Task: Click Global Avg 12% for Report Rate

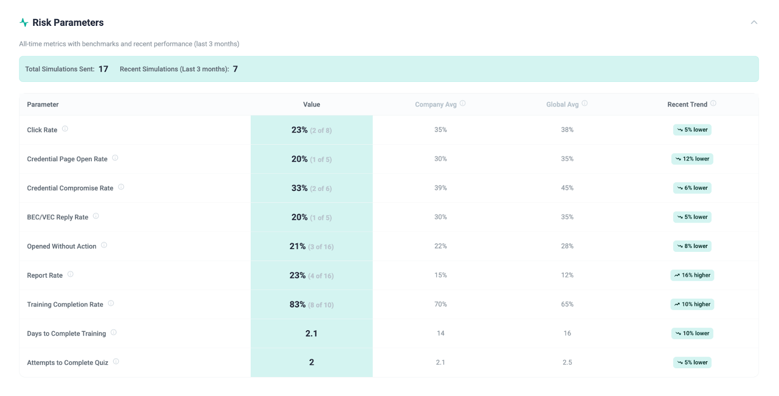Action: pyautogui.click(x=567, y=275)
